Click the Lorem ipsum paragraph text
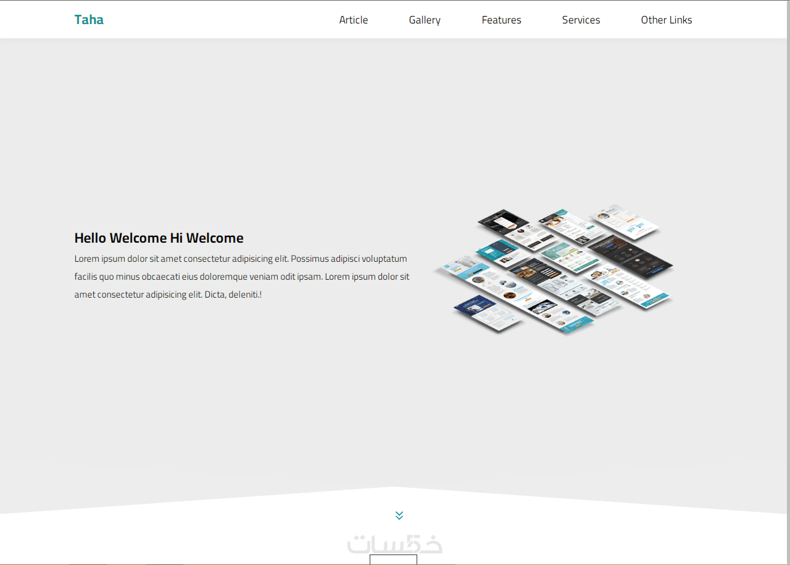Screen dimensions: 790x565 242,277
